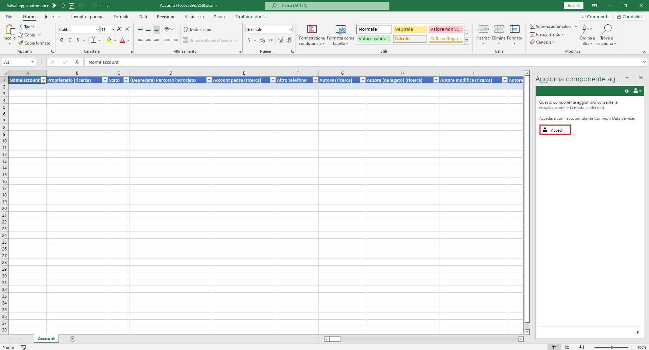The image size is (649, 350).
Task: Increase font size icon
Action: (119, 29)
